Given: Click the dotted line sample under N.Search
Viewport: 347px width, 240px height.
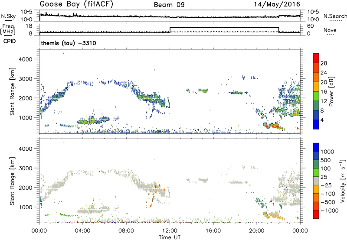Looking at the screenshot, I should pyautogui.click(x=335, y=21).
